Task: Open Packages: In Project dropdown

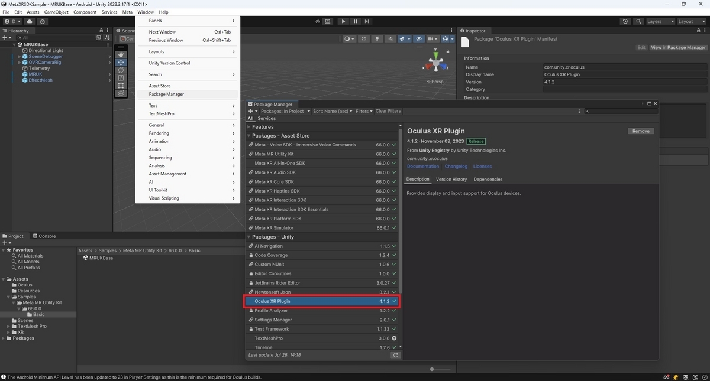Action: point(285,111)
